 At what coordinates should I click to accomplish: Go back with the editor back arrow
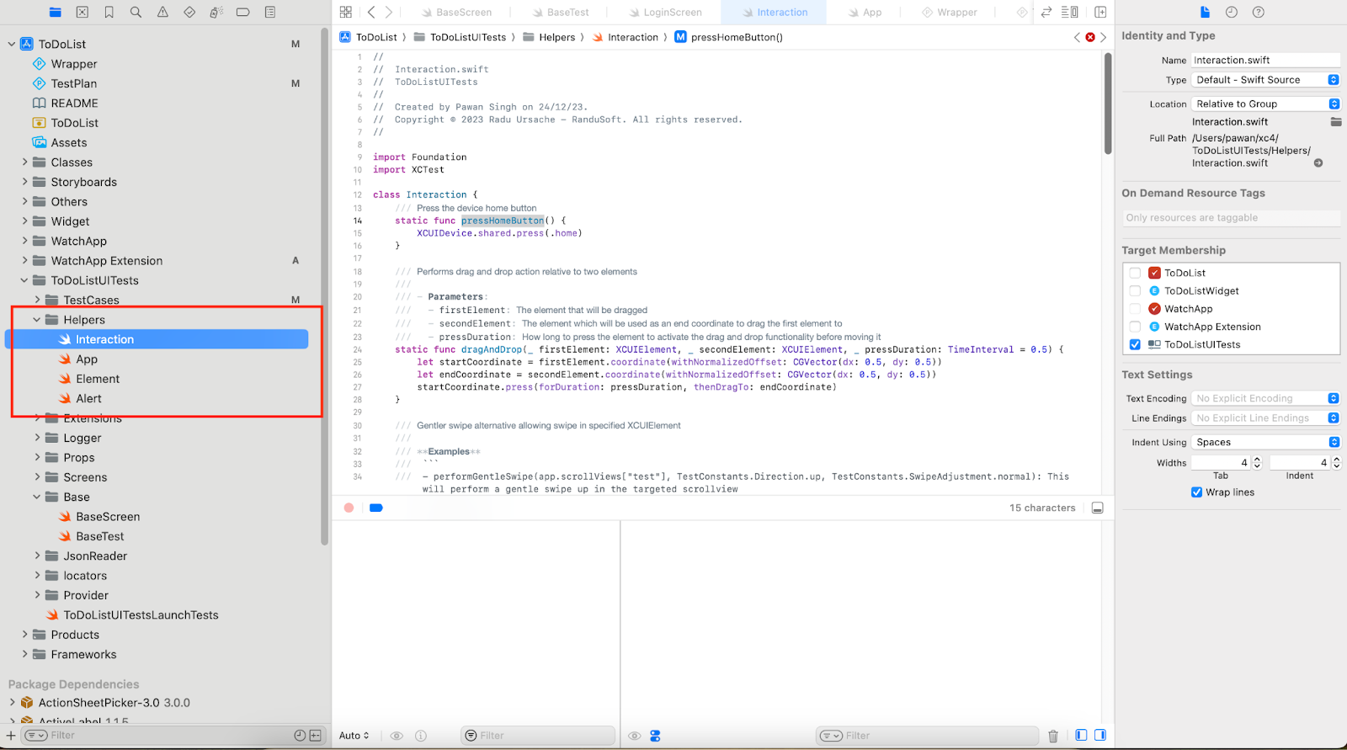point(371,12)
